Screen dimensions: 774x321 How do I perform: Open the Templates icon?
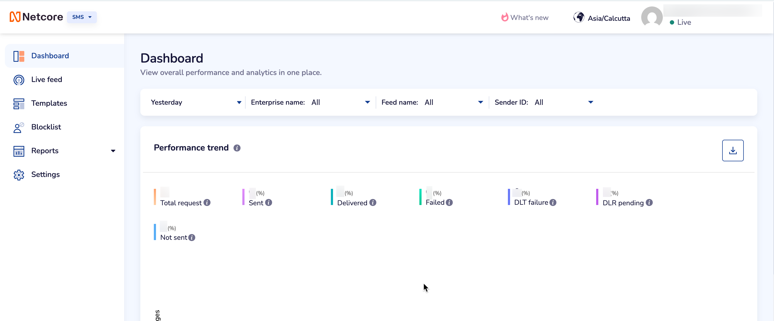[19, 103]
